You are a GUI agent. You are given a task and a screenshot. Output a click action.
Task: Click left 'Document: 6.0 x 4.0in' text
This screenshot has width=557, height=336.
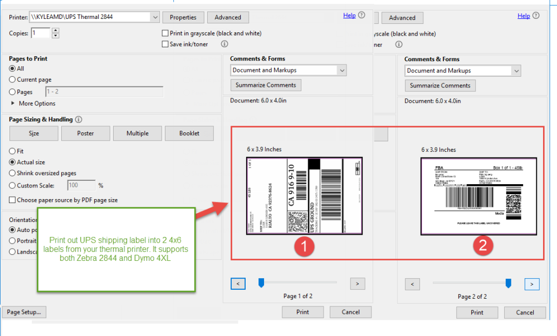(258, 100)
